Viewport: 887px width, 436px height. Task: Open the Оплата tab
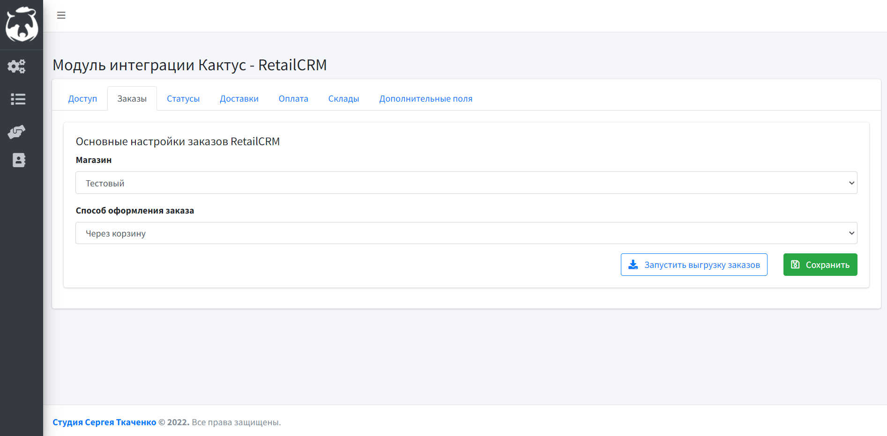293,99
